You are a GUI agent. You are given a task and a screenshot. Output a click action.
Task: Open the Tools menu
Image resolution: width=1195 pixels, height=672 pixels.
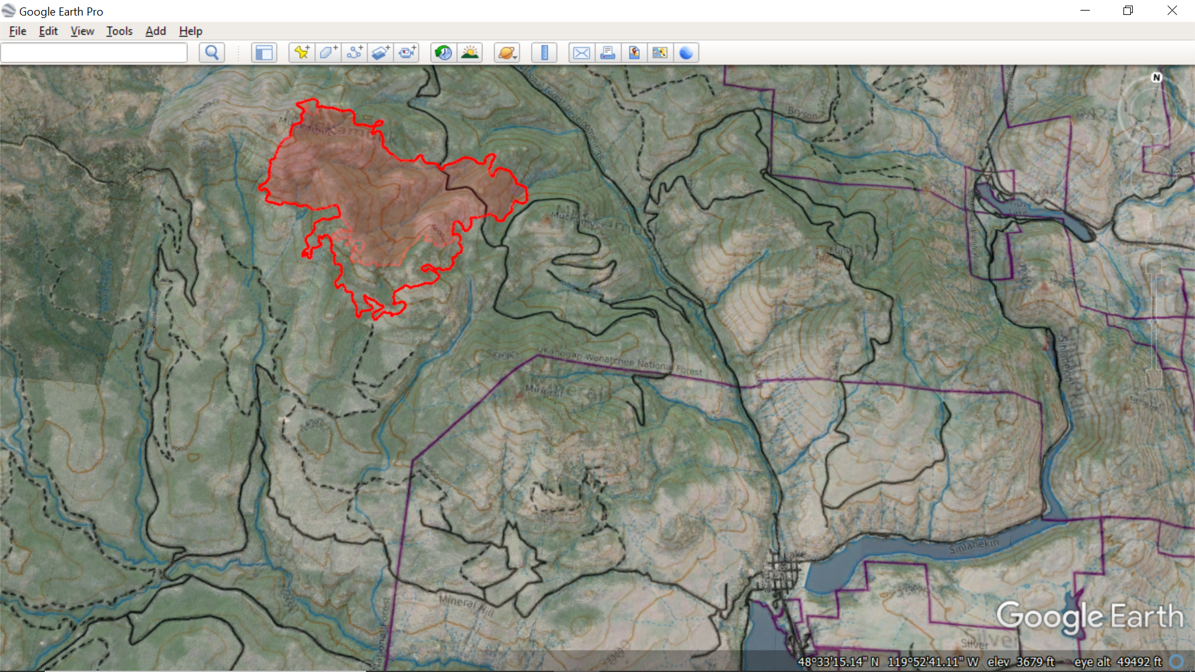tap(119, 31)
